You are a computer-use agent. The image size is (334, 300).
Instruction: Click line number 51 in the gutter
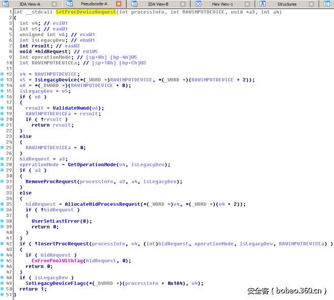click(x=9, y=295)
